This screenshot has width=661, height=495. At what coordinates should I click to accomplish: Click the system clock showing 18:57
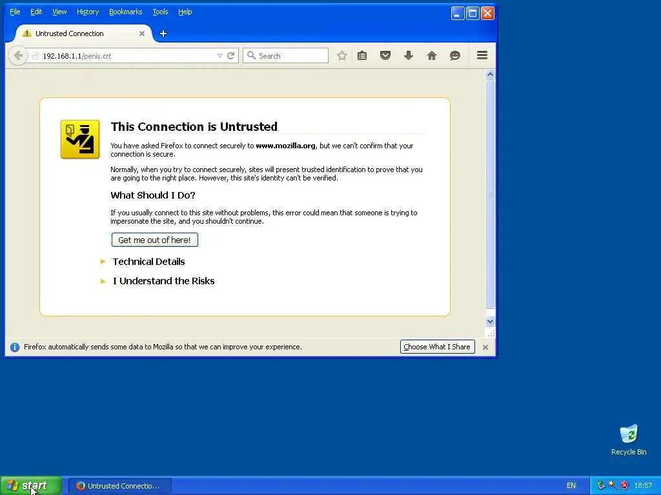643,485
